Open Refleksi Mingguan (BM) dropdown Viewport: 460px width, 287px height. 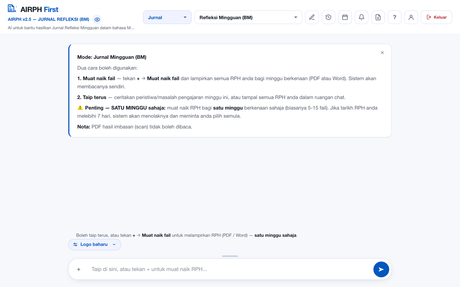248,17
